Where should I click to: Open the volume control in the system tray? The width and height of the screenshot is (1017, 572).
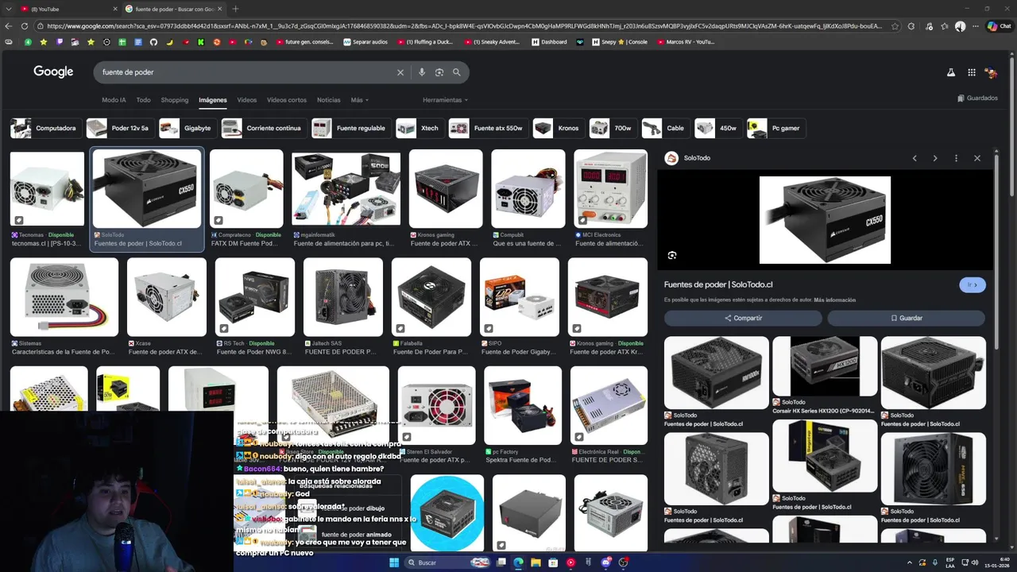click(975, 562)
